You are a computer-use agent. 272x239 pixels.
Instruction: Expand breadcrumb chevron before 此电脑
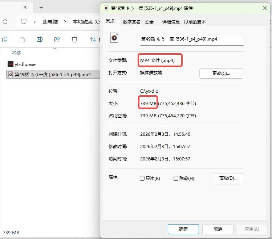(34, 22)
